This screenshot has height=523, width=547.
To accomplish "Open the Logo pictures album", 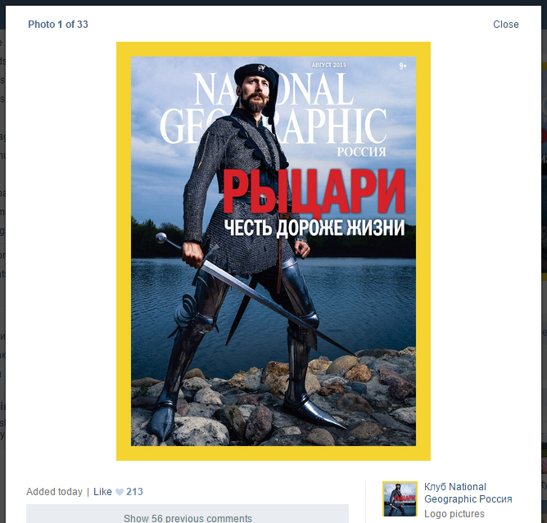I will pos(454,513).
